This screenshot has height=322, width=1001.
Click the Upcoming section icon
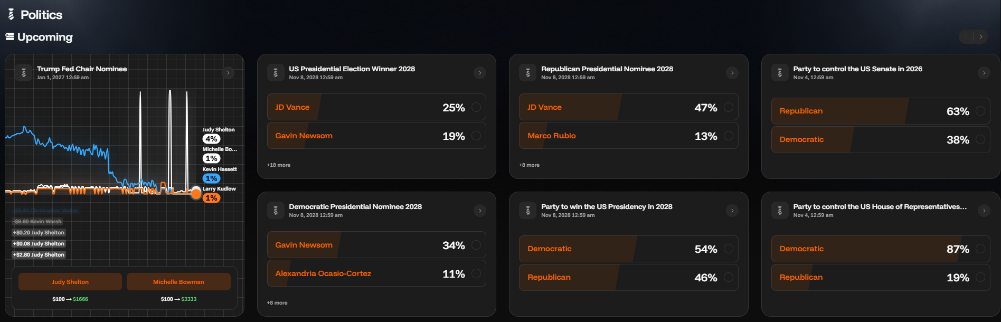point(9,36)
